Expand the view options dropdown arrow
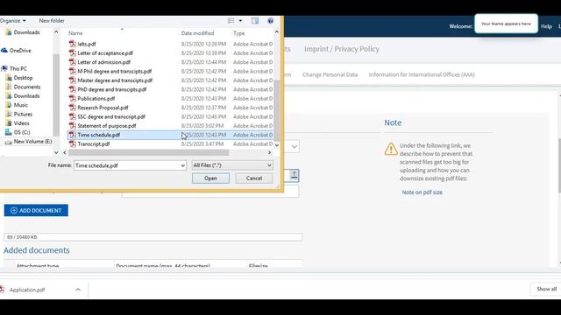 click(240, 21)
